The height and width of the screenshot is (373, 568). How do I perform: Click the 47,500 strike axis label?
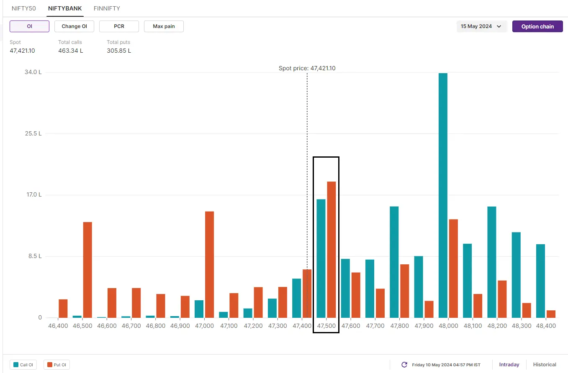click(326, 326)
